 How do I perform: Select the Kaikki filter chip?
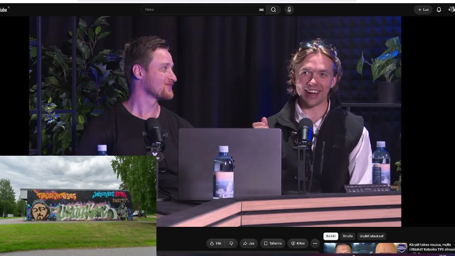tap(331, 236)
